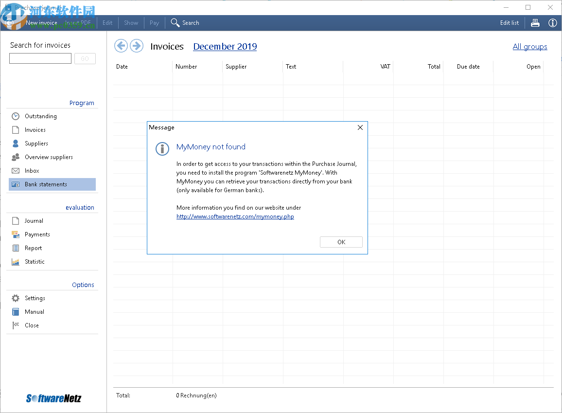Click New invoice in the toolbar

42,23
